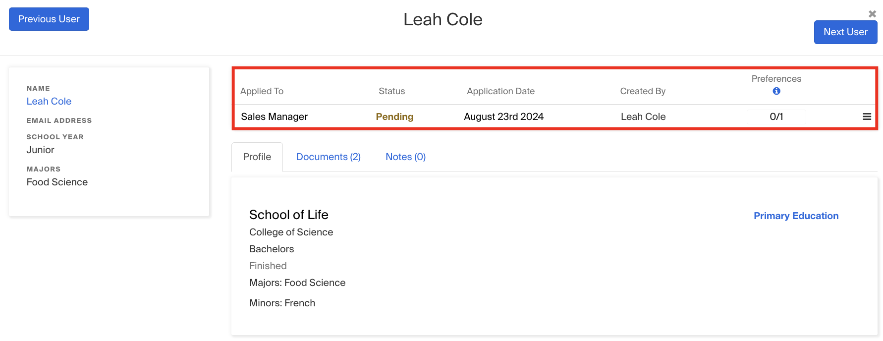This screenshot has width=883, height=341.
Task: Click the 0/1 preferences count
Action: click(776, 117)
